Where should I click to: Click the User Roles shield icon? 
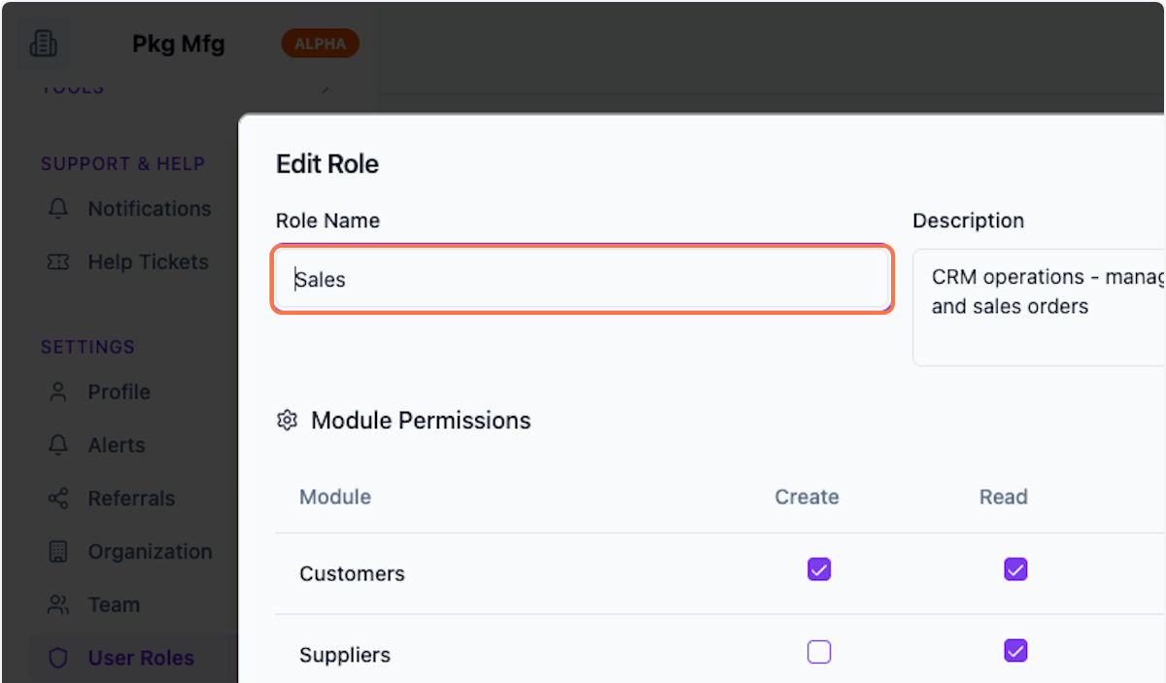(57, 658)
